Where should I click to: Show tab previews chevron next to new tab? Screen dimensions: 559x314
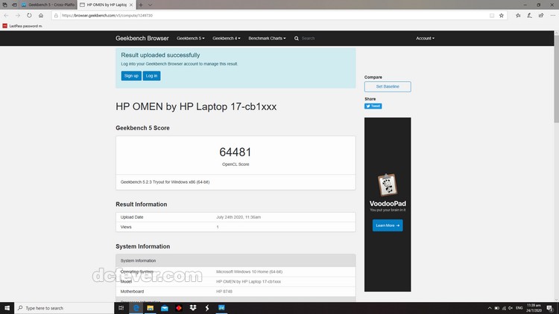click(150, 5)
